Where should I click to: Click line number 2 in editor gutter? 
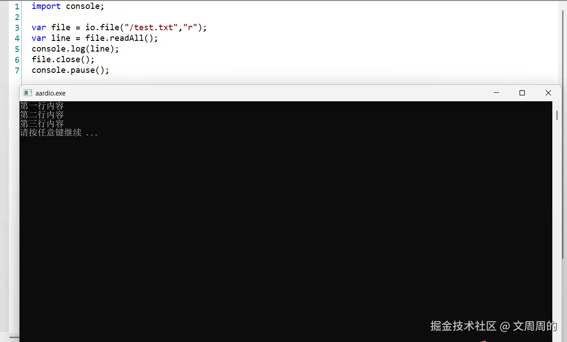click(x=17, y=17)
